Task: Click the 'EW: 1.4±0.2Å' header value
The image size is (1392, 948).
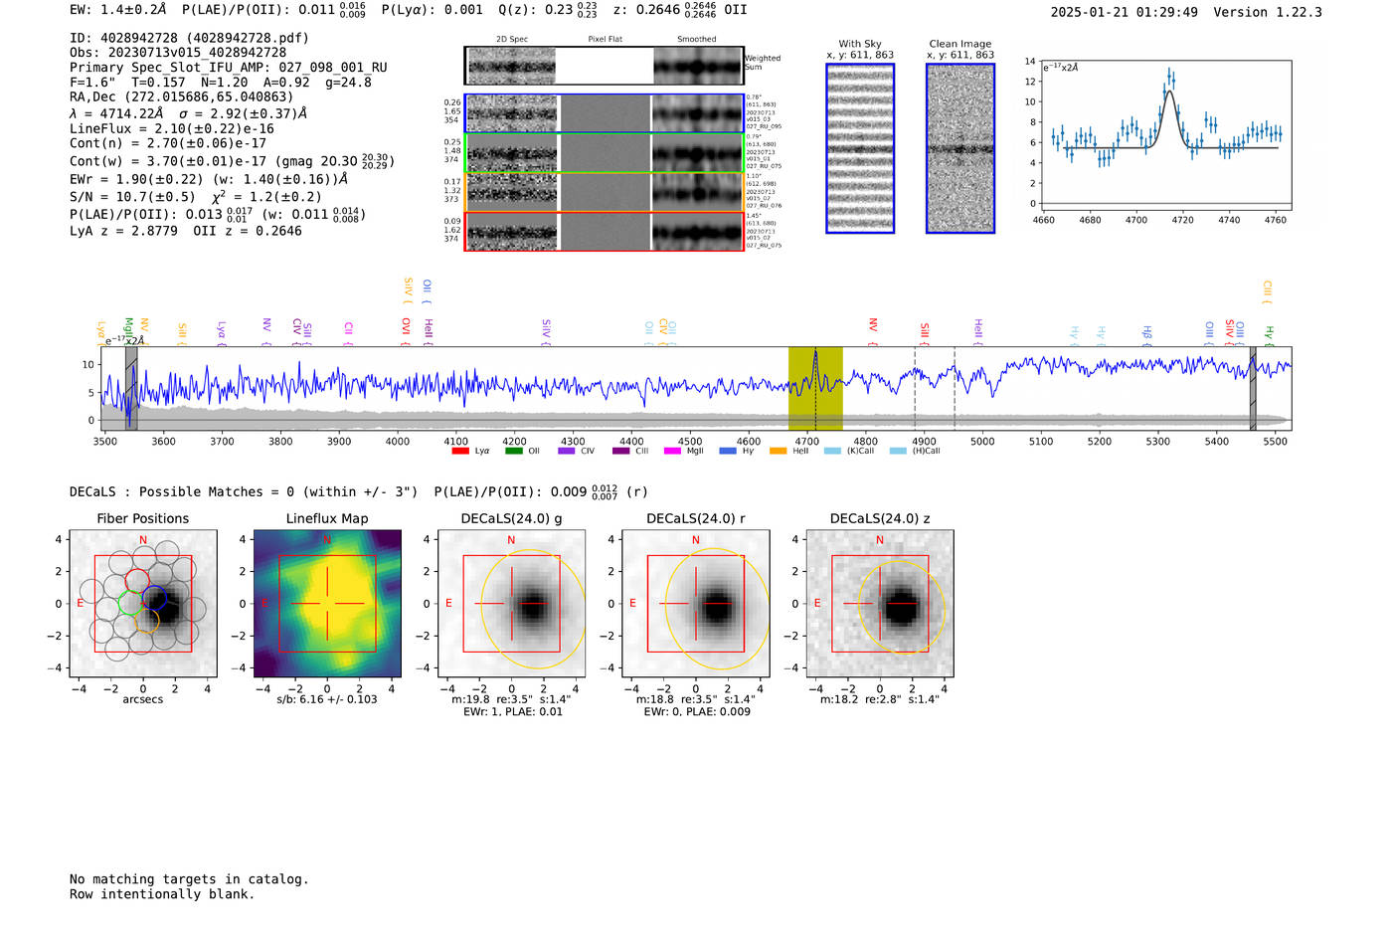Action: (x=118, y=10)
